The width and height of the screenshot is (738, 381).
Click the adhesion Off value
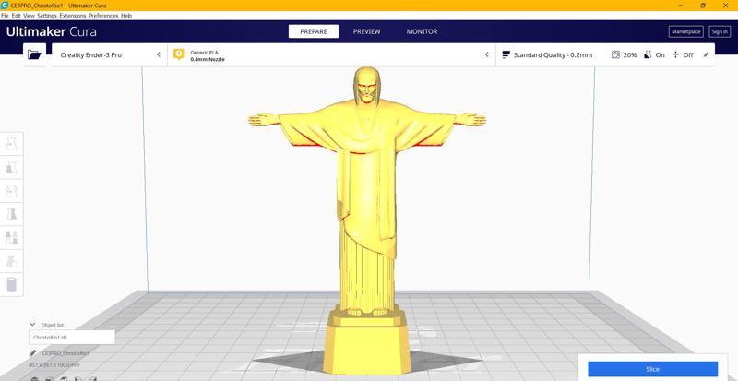click(x=688, y=54)
